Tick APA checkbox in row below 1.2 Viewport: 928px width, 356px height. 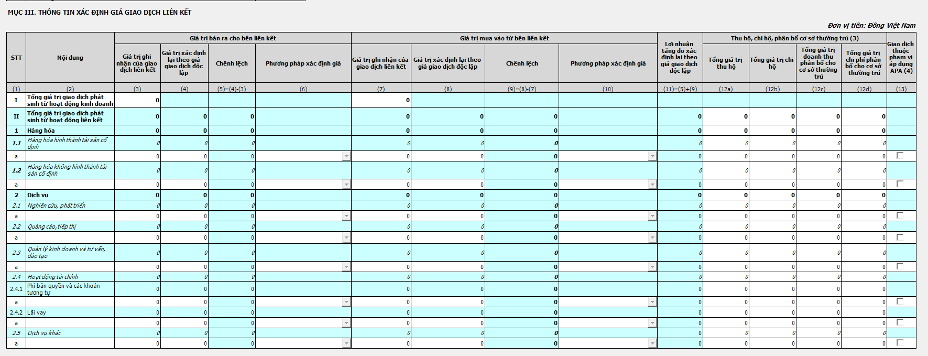pos(900,184)
